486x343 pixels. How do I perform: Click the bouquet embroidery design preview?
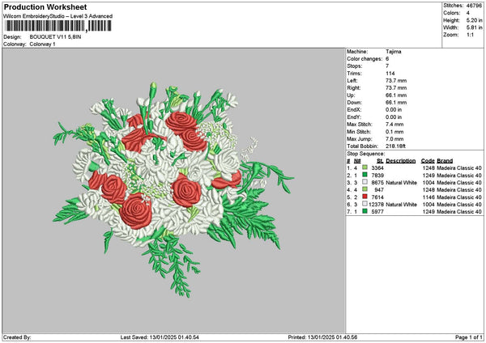(173, 189)
